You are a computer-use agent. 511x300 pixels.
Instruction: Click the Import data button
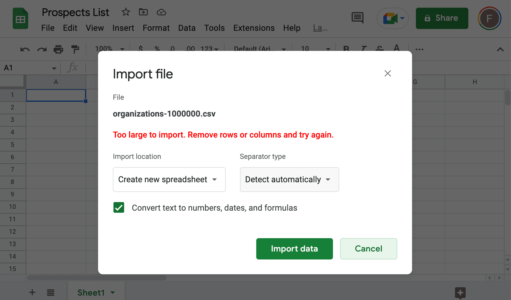[294, 249]
